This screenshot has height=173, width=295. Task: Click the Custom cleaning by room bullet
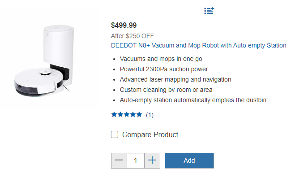[x=166, y=90]
